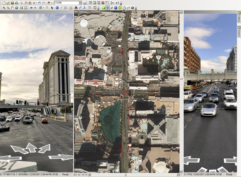Click the map's horizontal scrollbar thumb

click(x=126, y=174)
